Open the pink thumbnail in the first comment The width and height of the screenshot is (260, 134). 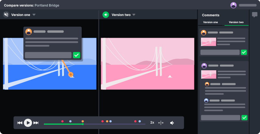pyautogui.click(x=208, y=42)
